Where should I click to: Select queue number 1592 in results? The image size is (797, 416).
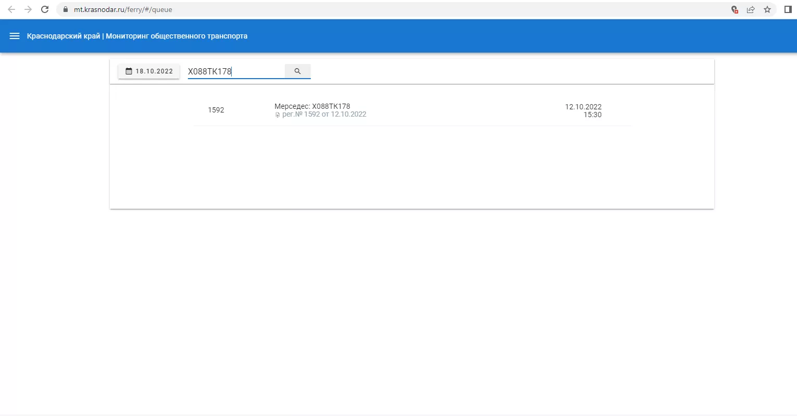pyautogui.click(x=216, y=110)
